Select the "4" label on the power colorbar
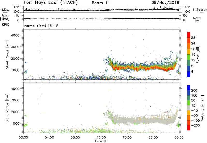 point(192,71)
